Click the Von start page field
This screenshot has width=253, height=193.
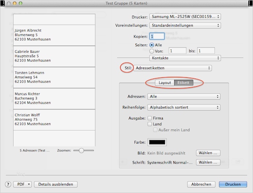178,51
